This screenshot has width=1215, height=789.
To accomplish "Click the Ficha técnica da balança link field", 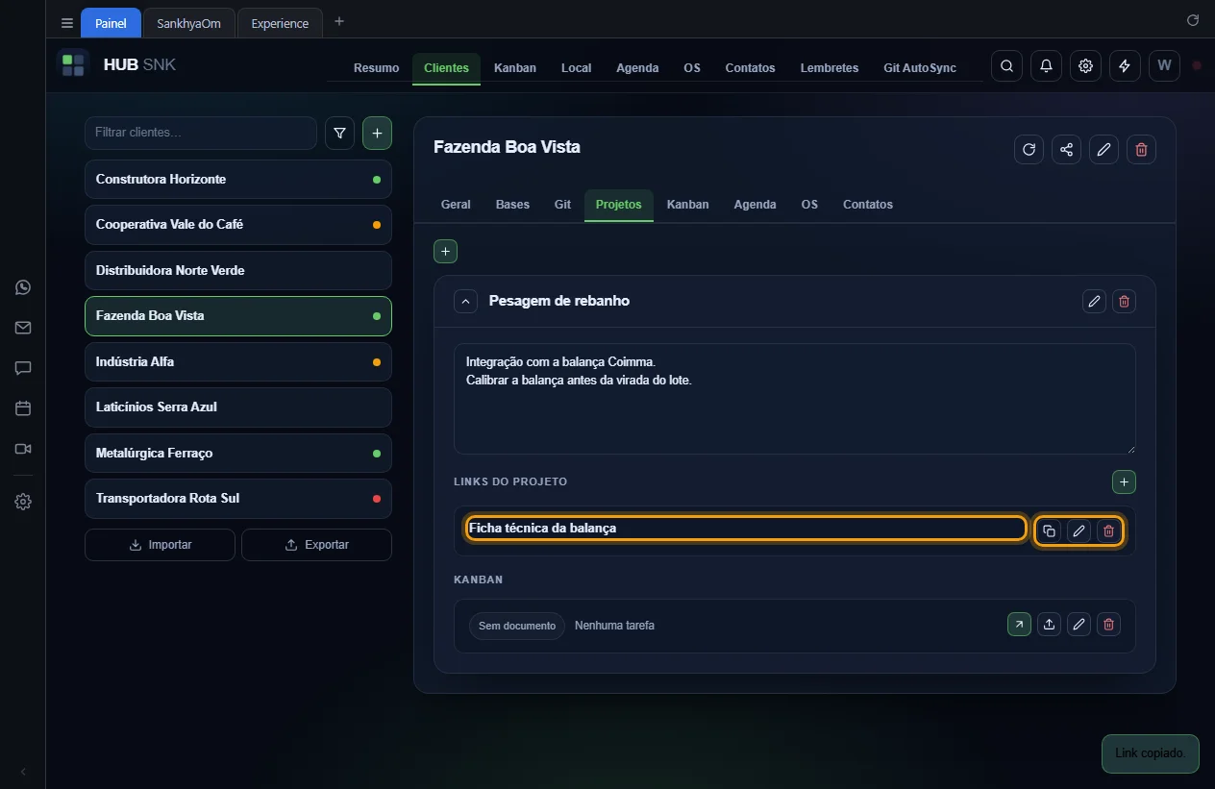I will (x=746, y=529).
